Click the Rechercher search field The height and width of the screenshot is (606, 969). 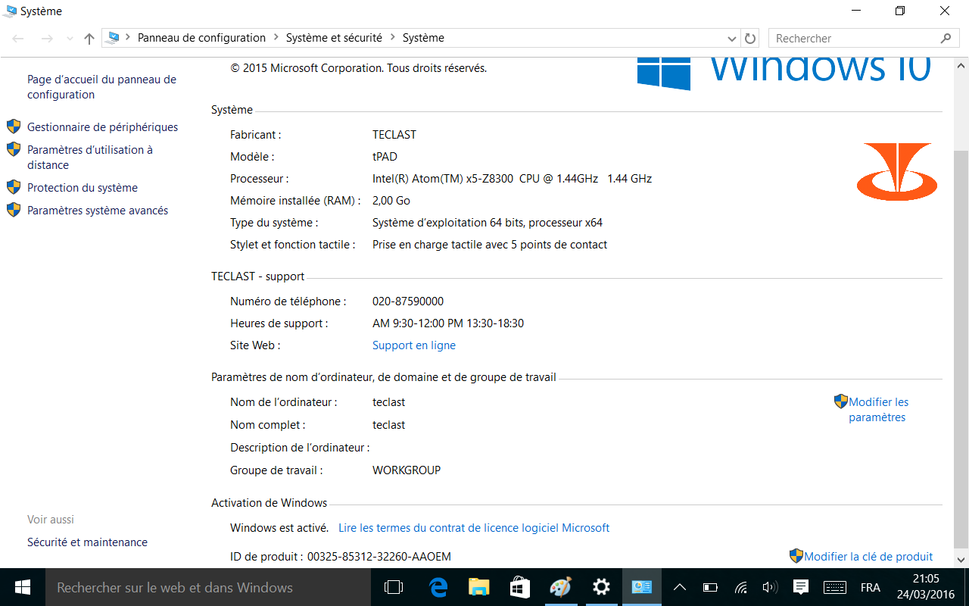(x=854, y=39)
